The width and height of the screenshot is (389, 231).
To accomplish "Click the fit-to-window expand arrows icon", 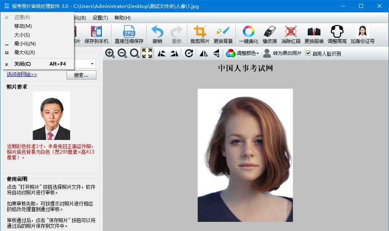I will point(147,53).
